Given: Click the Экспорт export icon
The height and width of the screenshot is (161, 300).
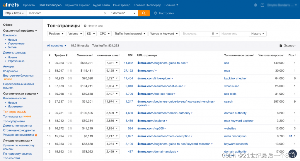Looking at the screenshot, I should pyautogui.click(x=281, y=46).
